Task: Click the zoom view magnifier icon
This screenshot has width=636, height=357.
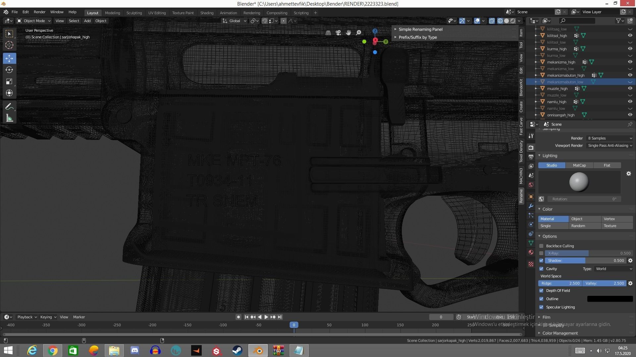Action: tap(358, 33)
